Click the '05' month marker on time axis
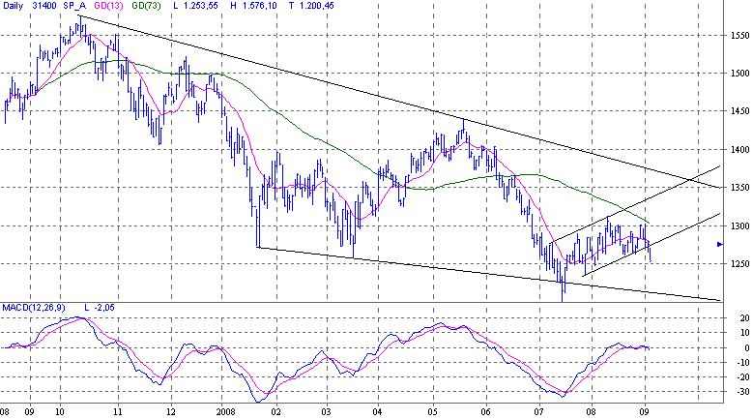753x420 pixels. tap(433, 412)
